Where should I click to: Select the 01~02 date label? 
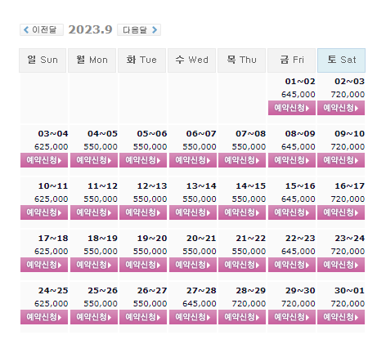[x=300, y=81]
